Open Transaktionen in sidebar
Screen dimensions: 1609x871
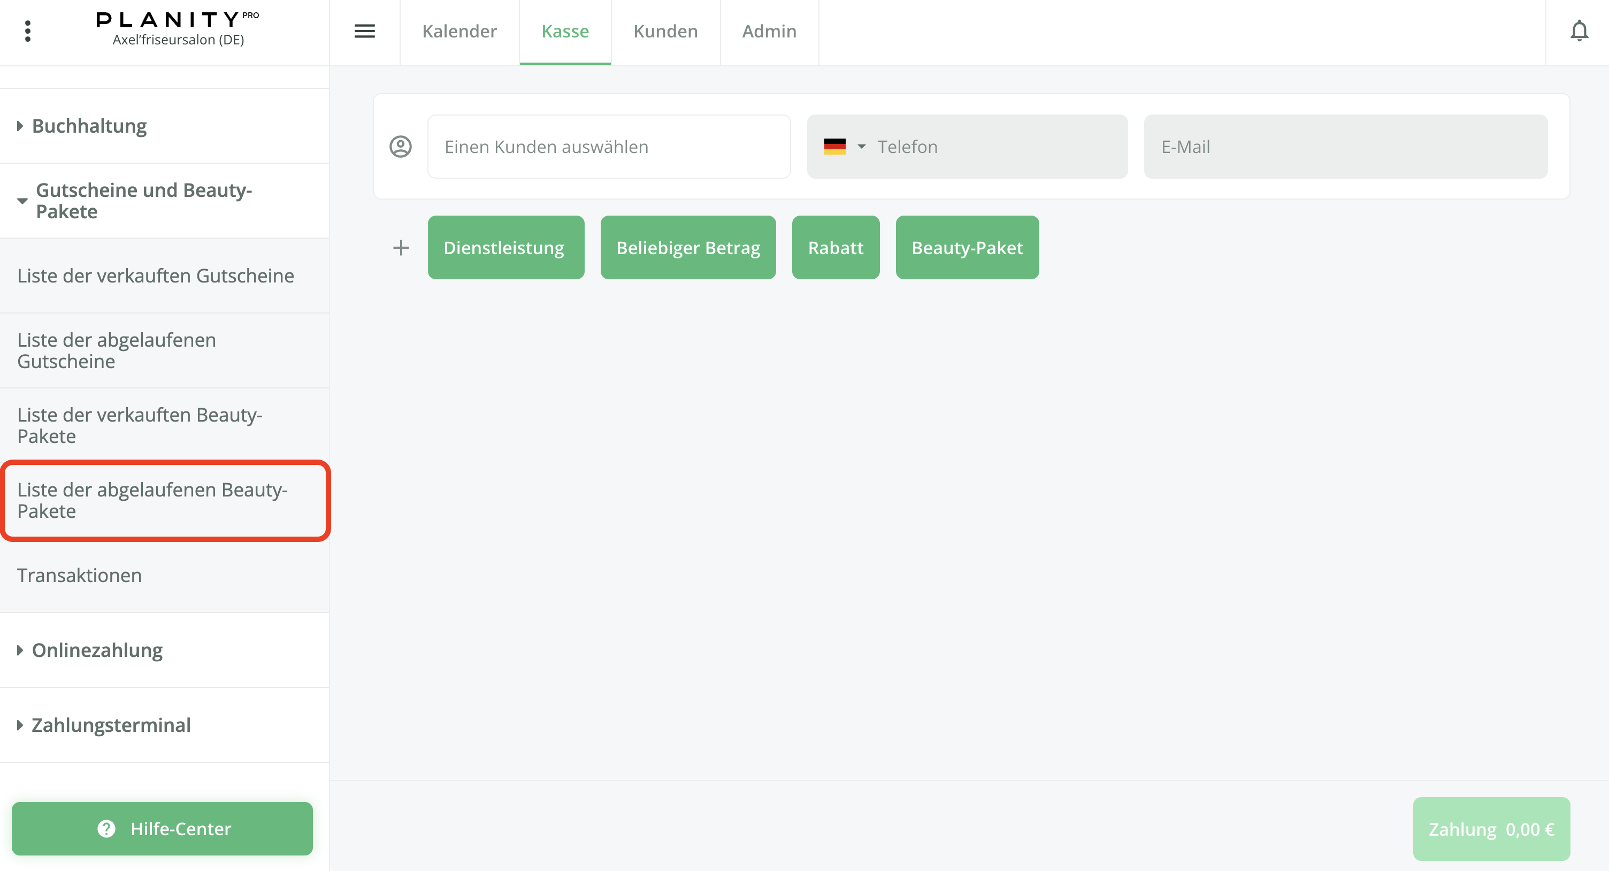(79, 576)
